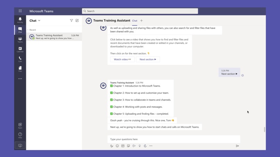Add a tab with plus icon

tap(141, 21)
